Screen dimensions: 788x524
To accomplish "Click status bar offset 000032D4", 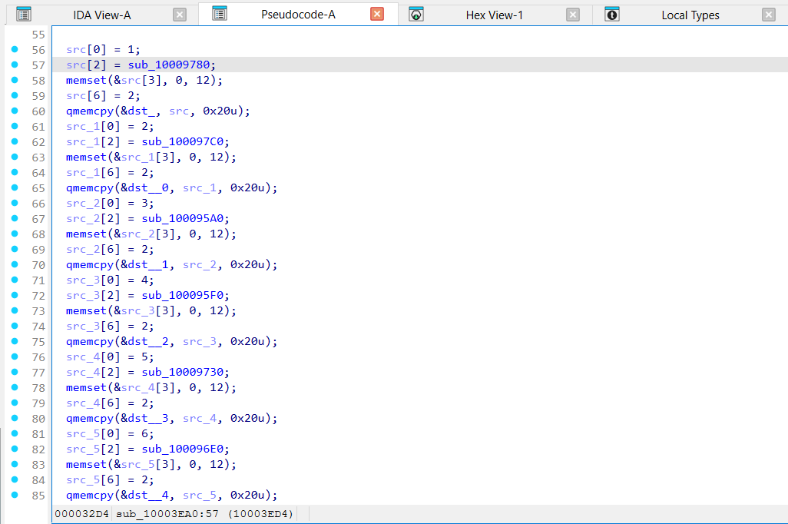I will pyautogui.click(x=81, y=514).
